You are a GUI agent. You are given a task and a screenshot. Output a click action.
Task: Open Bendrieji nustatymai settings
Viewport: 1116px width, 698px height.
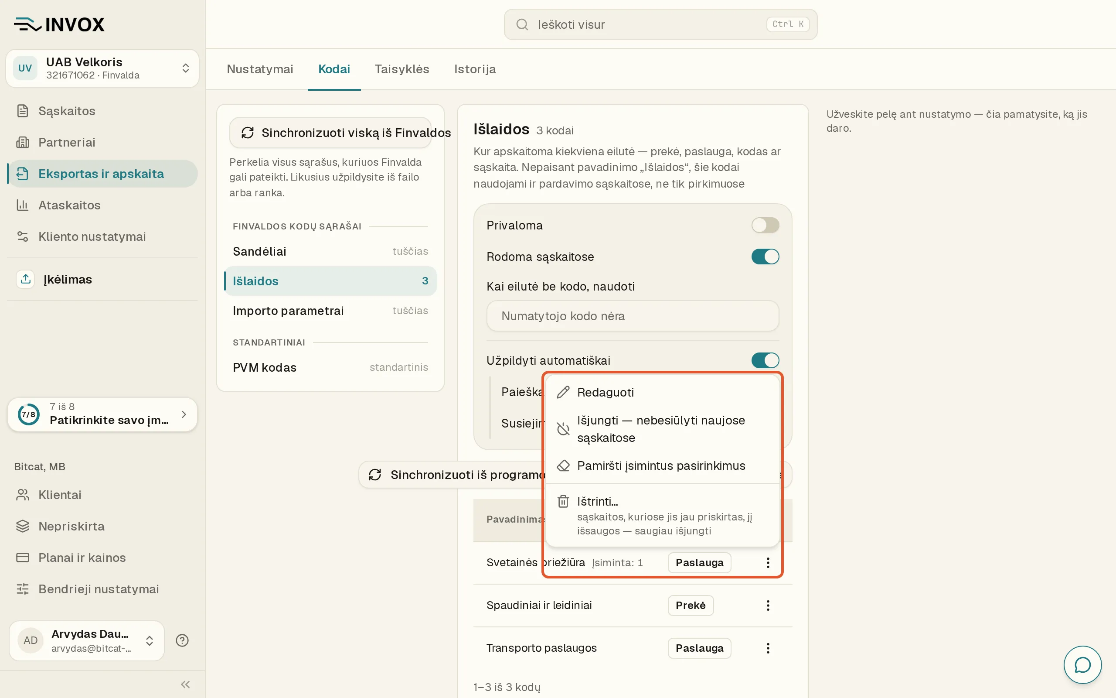(102, 589)
